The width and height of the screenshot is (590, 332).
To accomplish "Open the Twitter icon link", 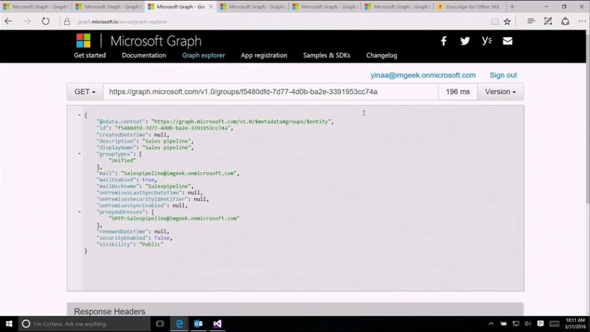I will pyautogui.click(x=465, y=41).
